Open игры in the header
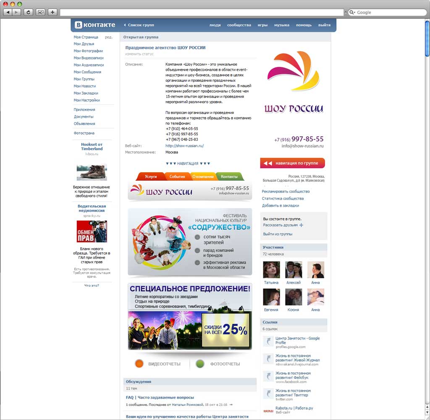 pyautogui.click(x=262, y=25)
